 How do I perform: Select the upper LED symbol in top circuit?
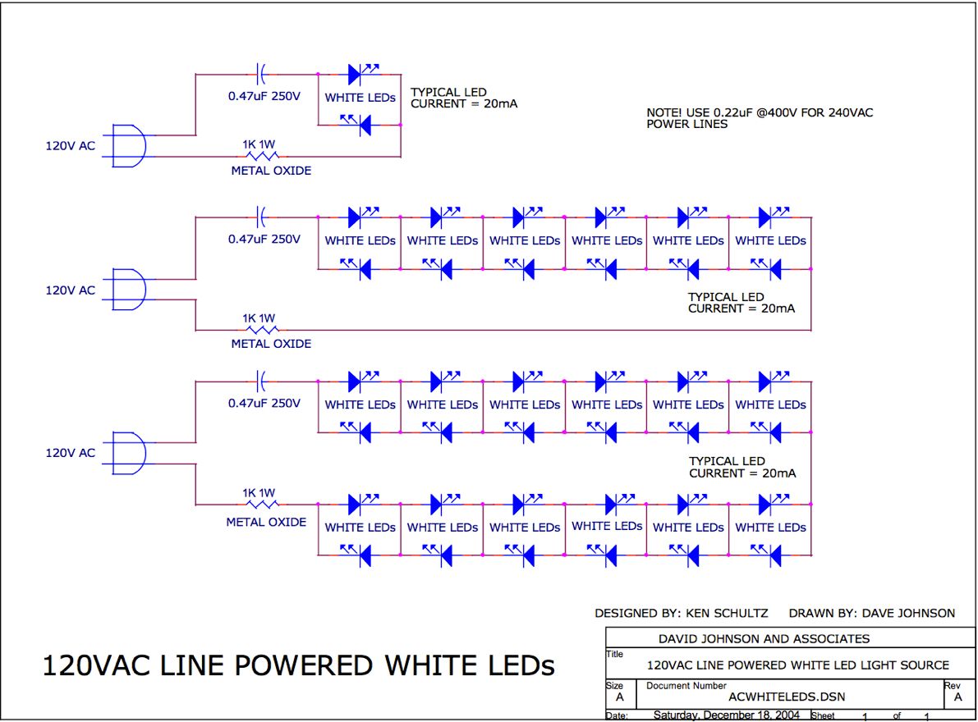[358, 75]
